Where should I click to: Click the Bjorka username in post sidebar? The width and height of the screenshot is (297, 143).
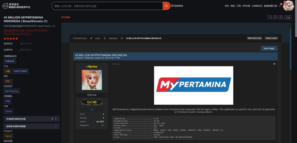pos(93,67)
